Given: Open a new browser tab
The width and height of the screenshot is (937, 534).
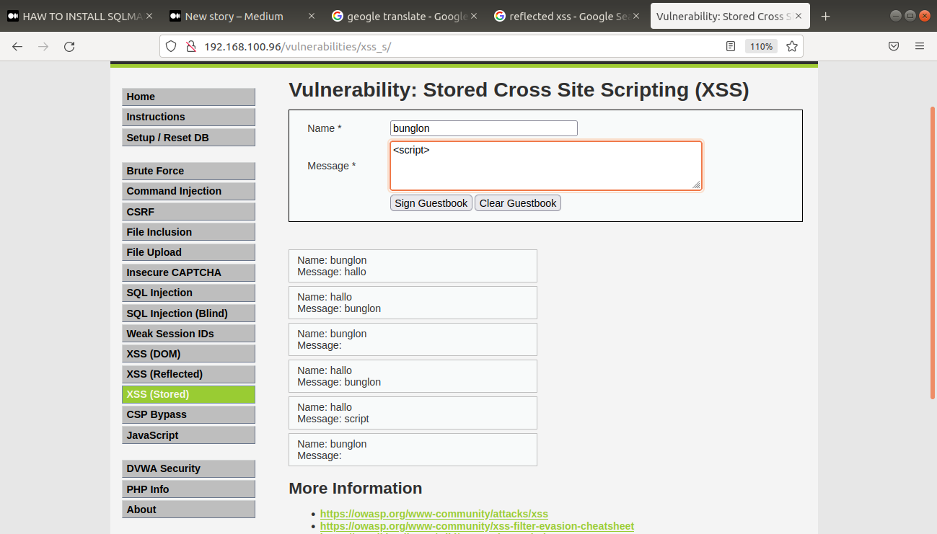Looking at the screenshot, I should [x=826, y=16].
